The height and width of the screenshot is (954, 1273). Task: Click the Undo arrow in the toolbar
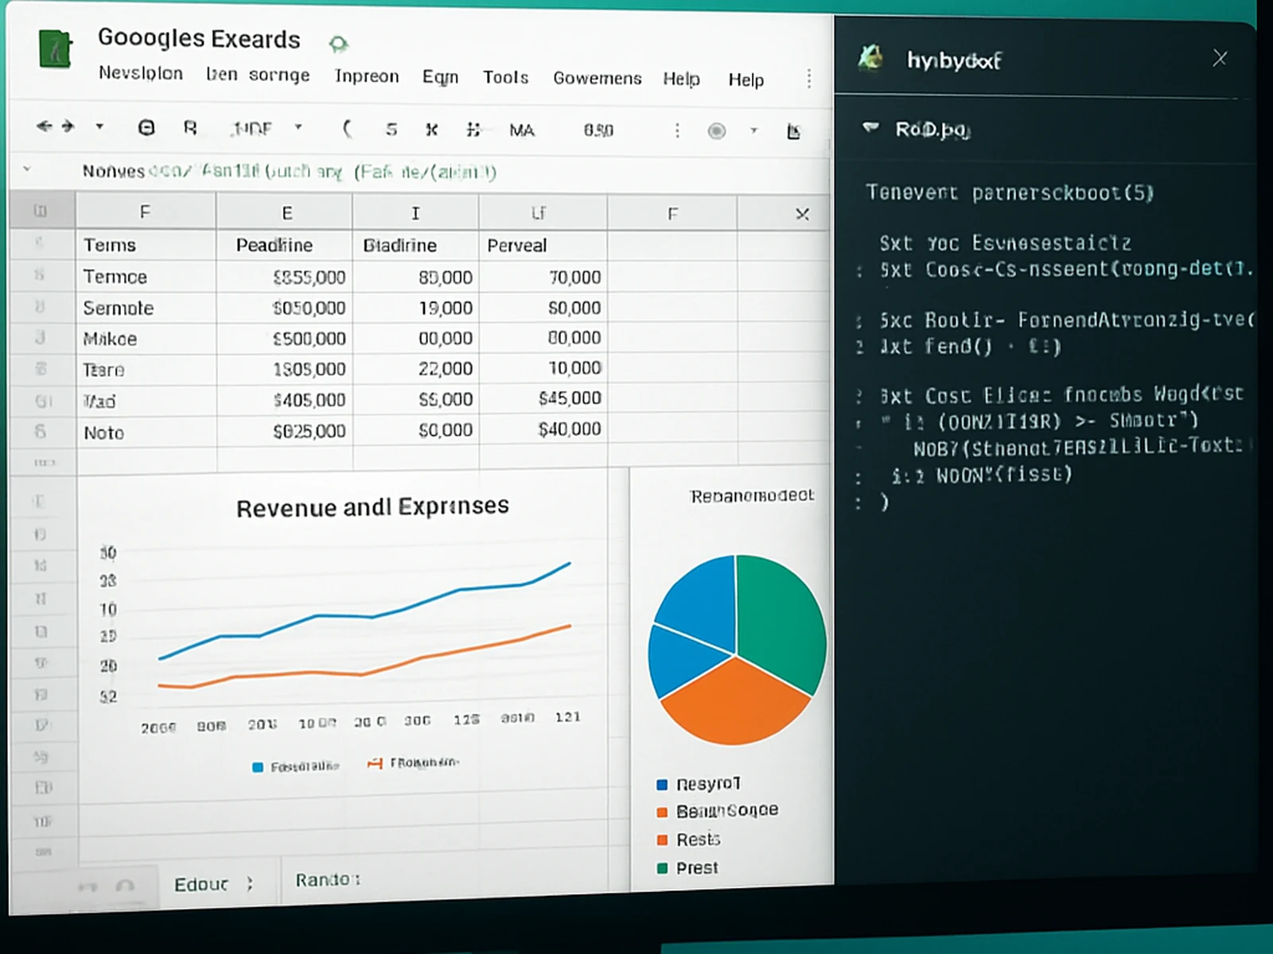point(44,126)
